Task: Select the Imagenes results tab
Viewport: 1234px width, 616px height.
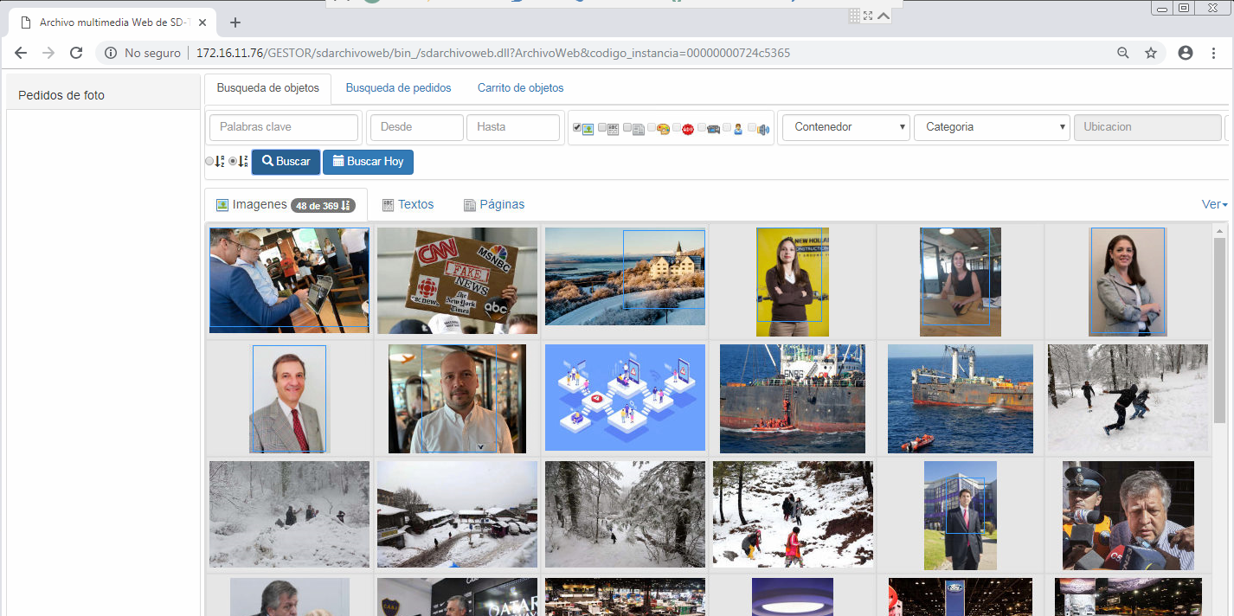Action: 286,205
